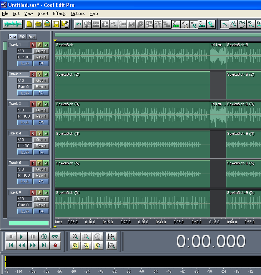Image resolution: width=261 pixels, height=275 pixels.
Task: Mute Track 5
Action: point(46,163)
